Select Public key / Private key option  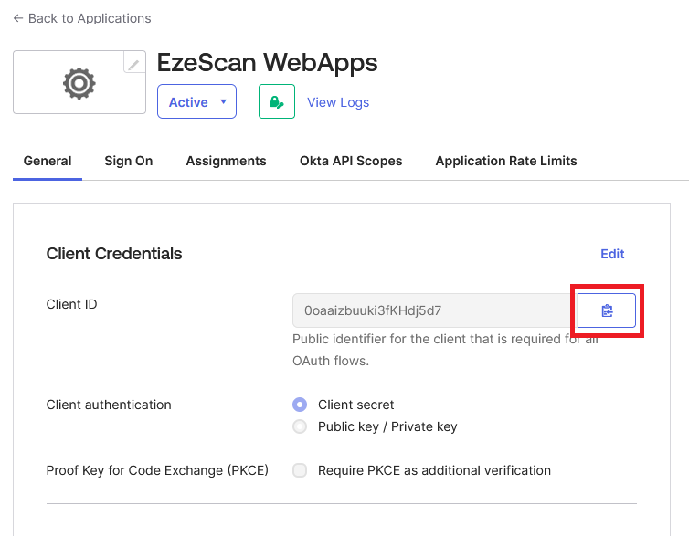pos(300,426)
